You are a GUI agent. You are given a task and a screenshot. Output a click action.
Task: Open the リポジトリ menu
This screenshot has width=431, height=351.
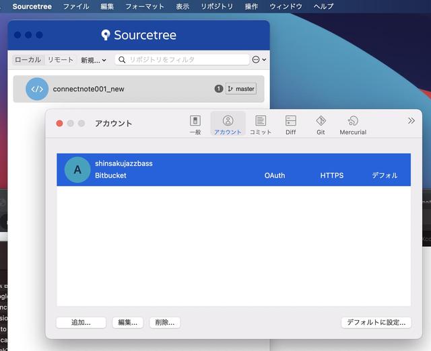[x=217, y=6]
